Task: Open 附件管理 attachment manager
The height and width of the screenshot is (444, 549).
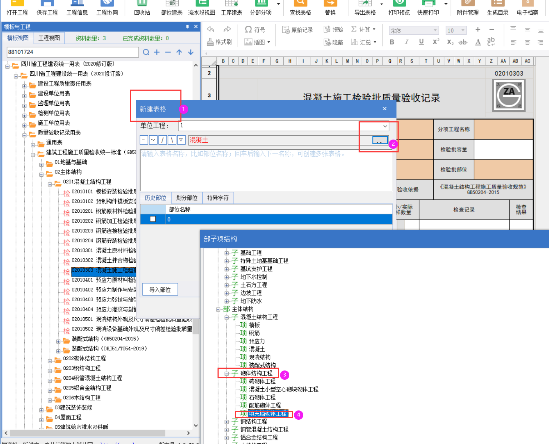Action: coord(468,8)
